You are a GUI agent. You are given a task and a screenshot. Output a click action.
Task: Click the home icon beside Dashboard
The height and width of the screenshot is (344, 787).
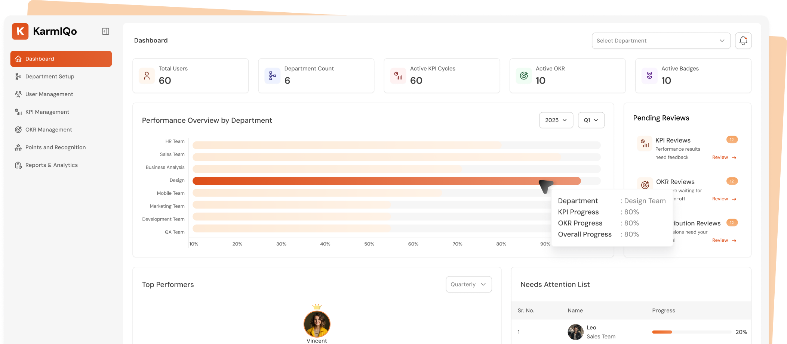18,59
